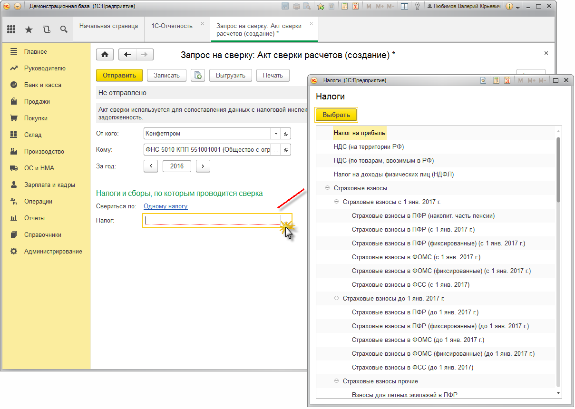This screenshot has height=409, width=575.
Task: Collapse Страховые взносы group
Action: [327, 188]
